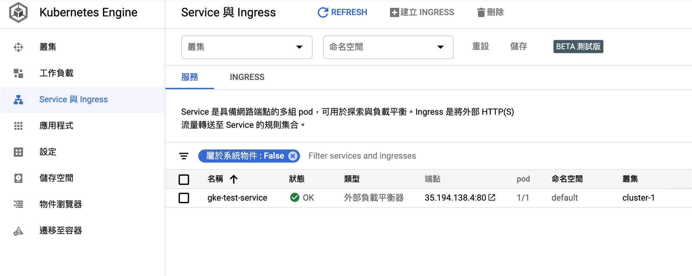Click the 建立 INGRESS button
Screen dimensions: 692x276
pos(422,12)
